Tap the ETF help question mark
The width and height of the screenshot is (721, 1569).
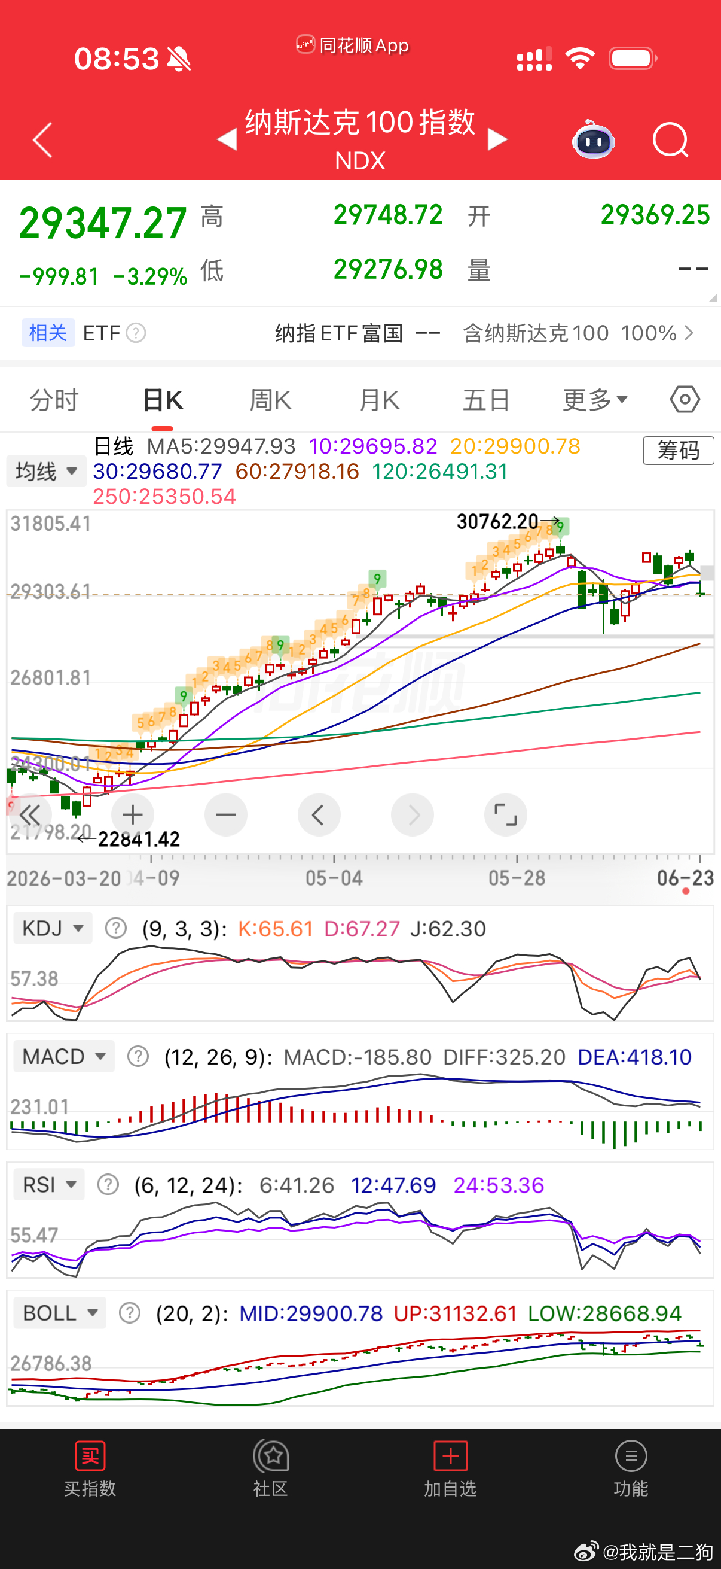(136, 333)
